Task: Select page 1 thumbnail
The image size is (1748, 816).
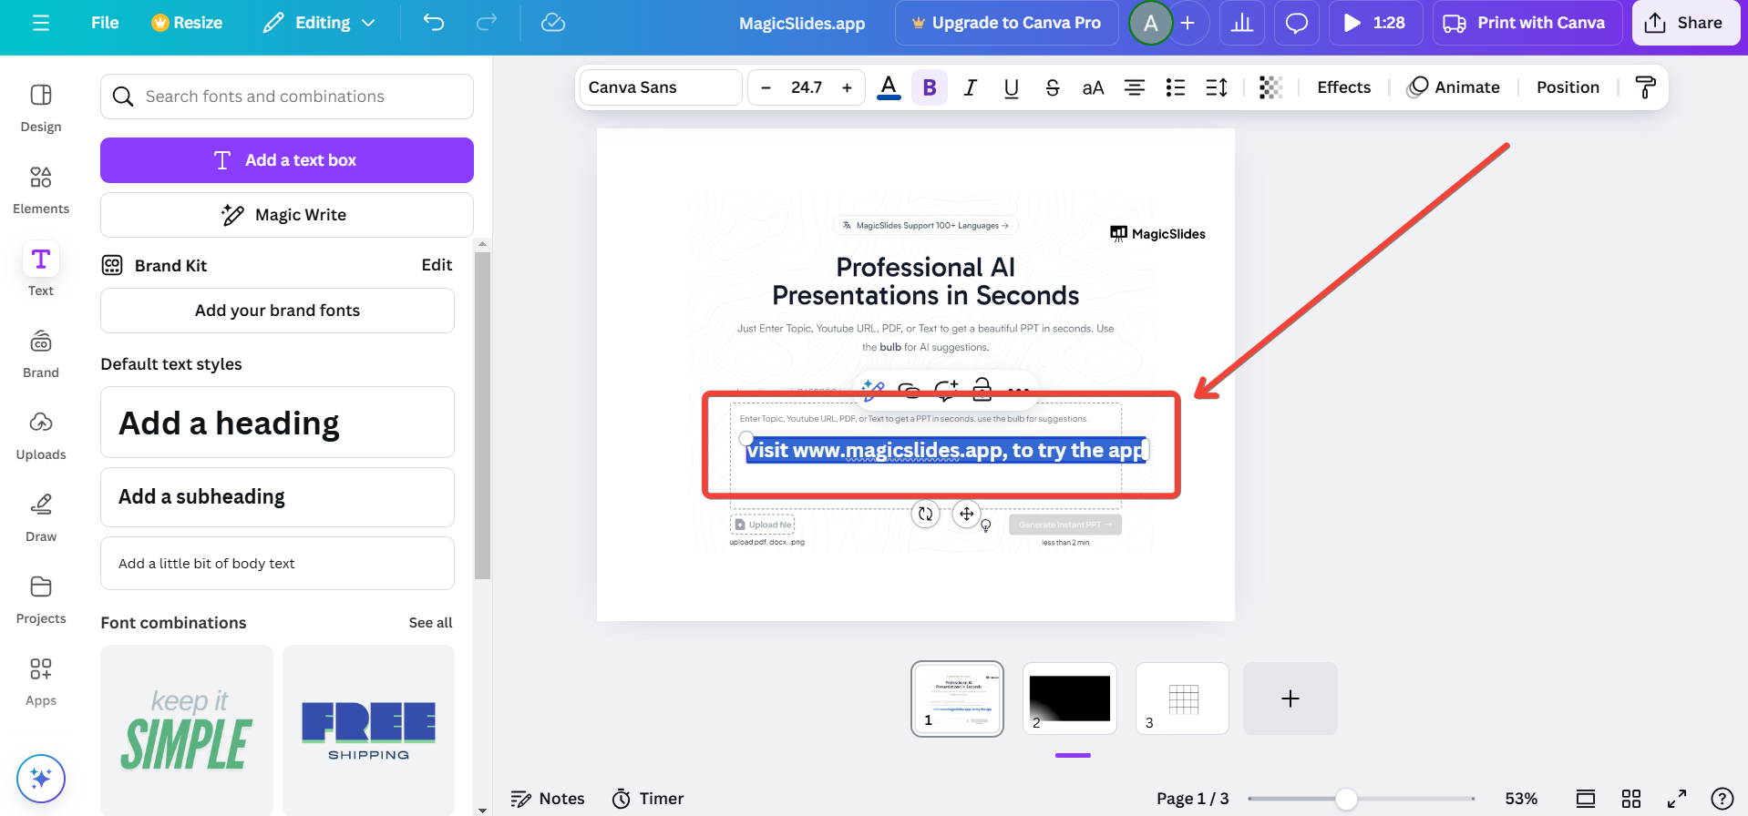Action: (x=957, y=699)
